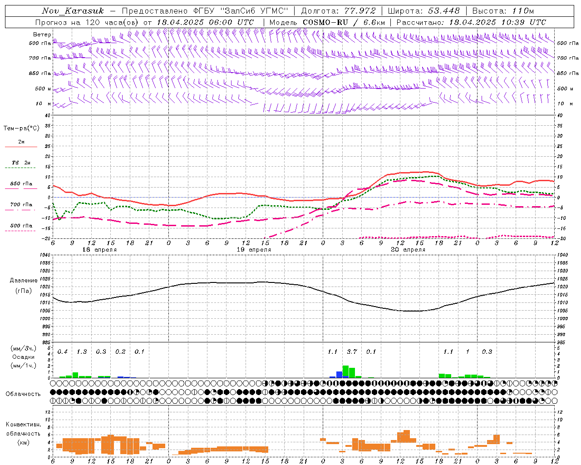Click the Модель COSMO-RU / 6.6км label
Screen dimensions: 581x465
click(327, 22)
